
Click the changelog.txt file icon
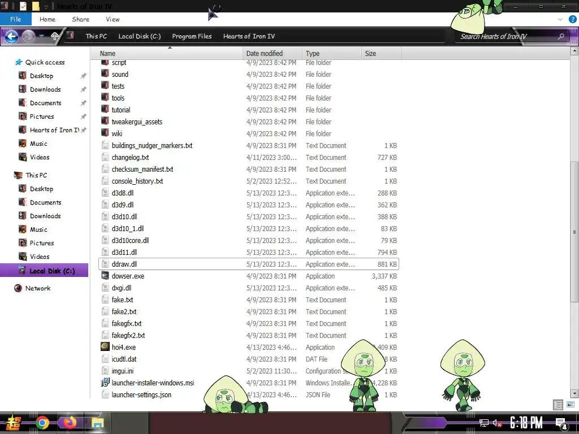(x=105, y=157)
